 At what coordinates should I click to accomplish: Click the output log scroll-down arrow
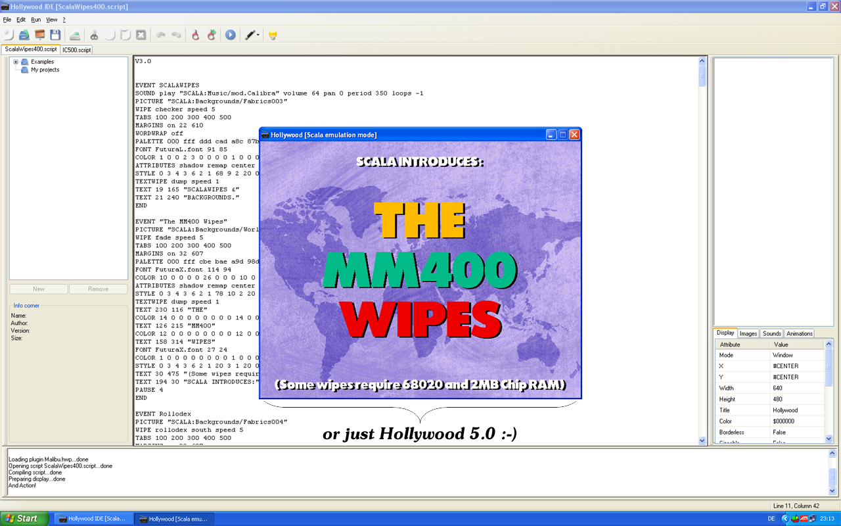click(833, 490)
